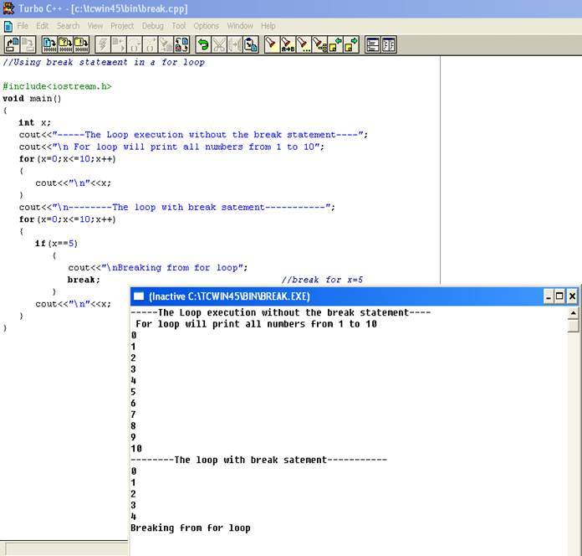582x556 pixels.
Task: Click the cout line 'For loop will print all numbers'
Action: click(171, 147)
